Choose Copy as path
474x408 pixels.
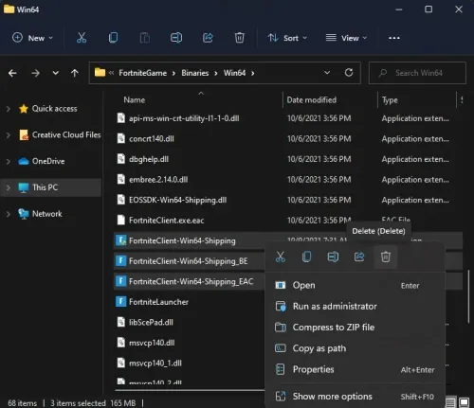[355, 348]
